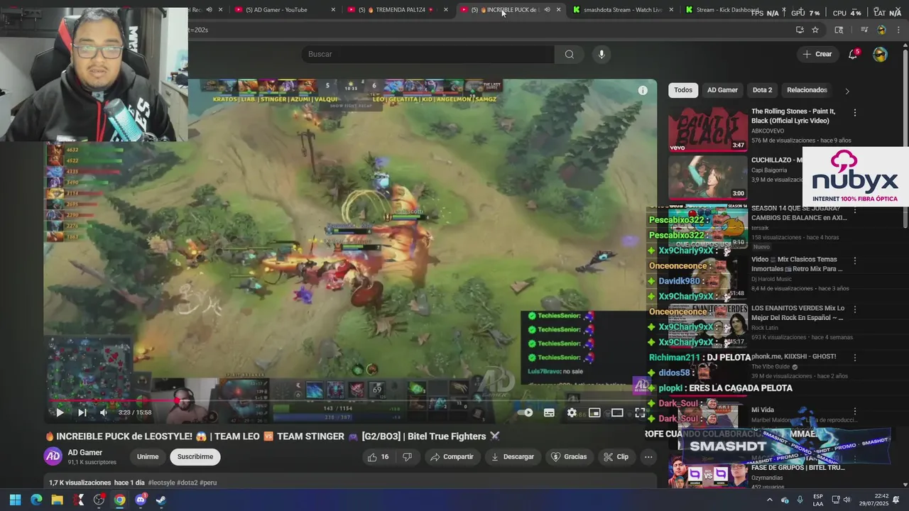Open Discord from the taskbar
Viewport: 909px width, 511px height.
tap(141, 500)
